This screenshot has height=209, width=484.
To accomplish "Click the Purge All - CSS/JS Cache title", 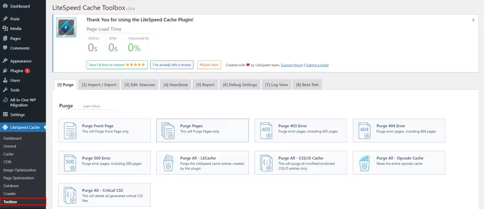I will (x=301, y=158).
